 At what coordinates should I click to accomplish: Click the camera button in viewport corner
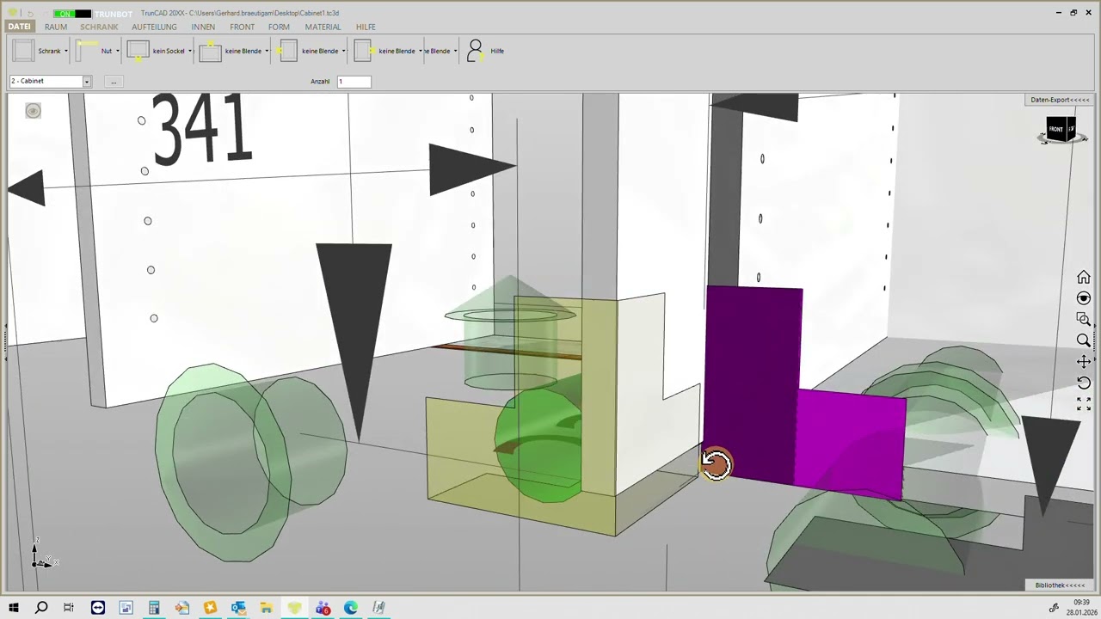point(33,110)
